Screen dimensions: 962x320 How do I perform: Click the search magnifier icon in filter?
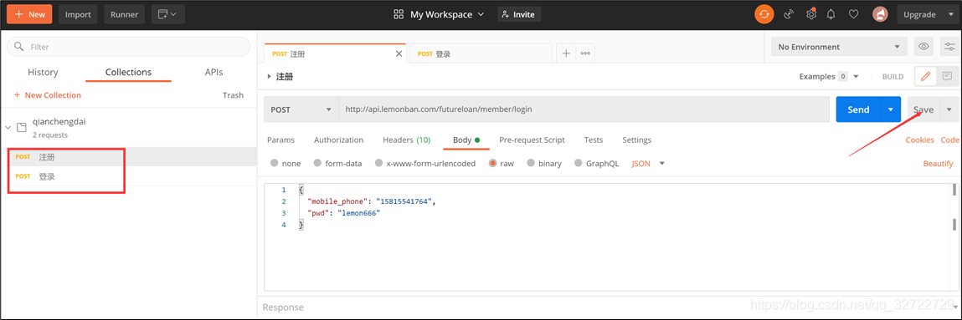point(19,47)
